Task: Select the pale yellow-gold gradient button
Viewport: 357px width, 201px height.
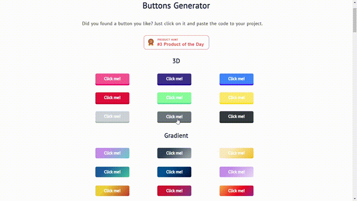Action: (x=237, y=153)
